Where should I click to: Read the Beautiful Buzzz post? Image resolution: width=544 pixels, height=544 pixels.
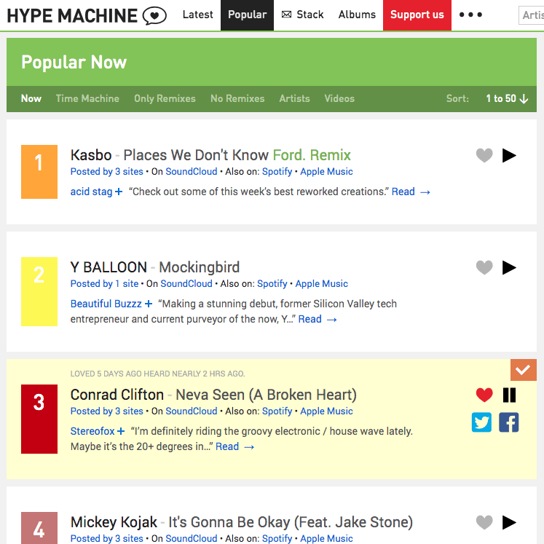point(318,319)
